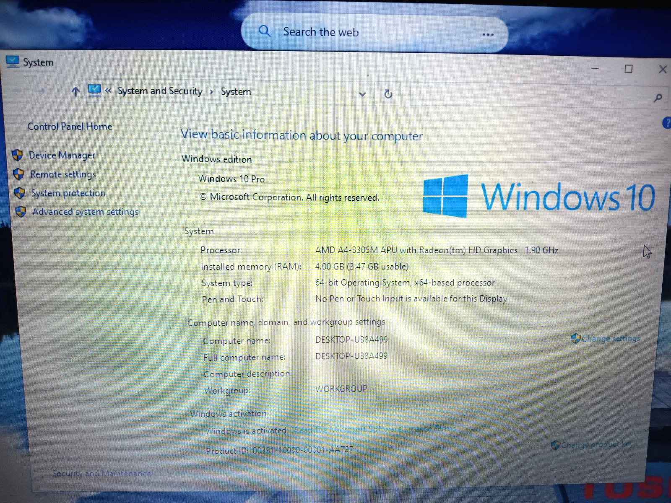Click the WORKGROUP value
Image resolution: width=671 pixels, height=503 pixels.
[341, 389]
